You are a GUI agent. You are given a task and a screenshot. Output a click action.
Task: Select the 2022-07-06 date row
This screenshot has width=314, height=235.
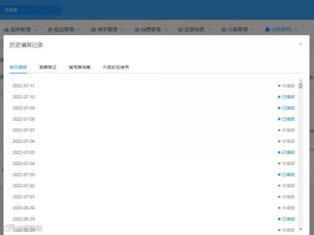pyautogui.click(x=153, y=142)
